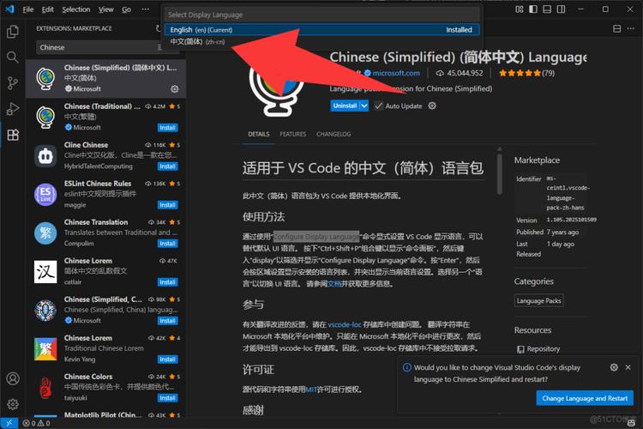The image size is (643, 429).
Task: Toggle the secondary side bar layout icon
Action: 561,9
